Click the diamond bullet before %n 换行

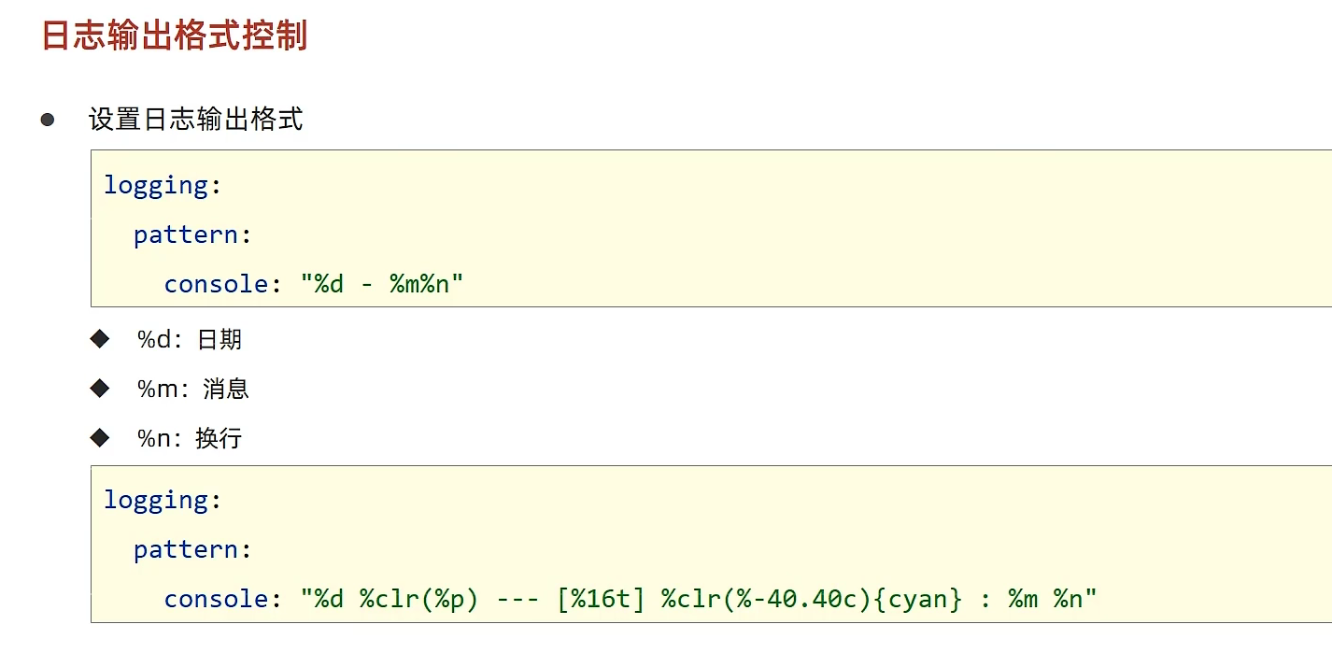tap(100, 437)
